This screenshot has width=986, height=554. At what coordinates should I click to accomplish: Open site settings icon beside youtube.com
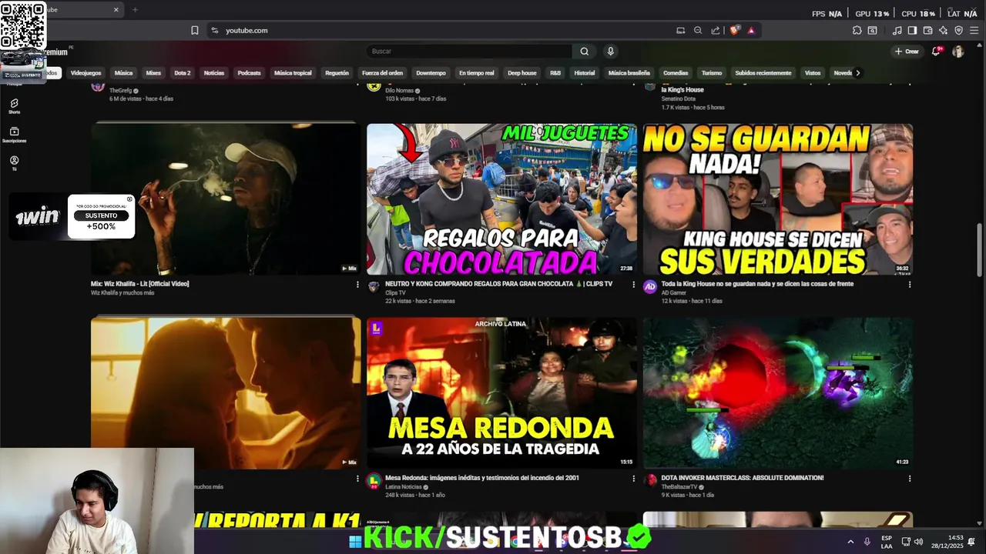214,31
